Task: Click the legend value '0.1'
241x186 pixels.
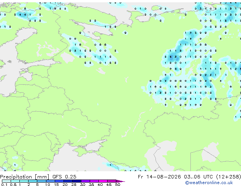Action: pos(4,184)
